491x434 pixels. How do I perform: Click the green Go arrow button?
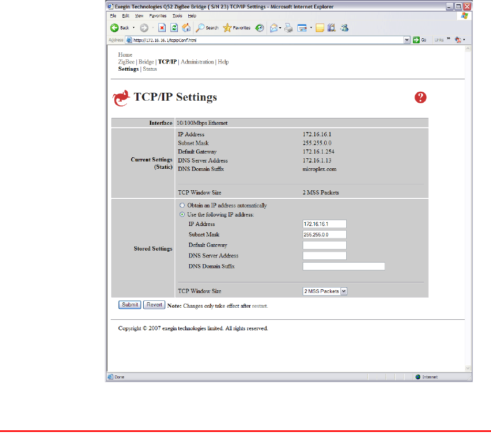coord(416,40)
